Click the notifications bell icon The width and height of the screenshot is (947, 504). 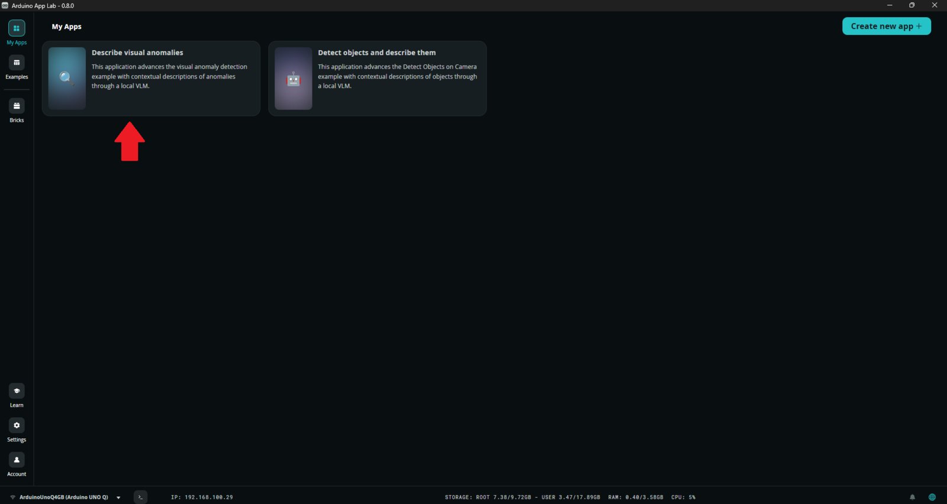(912, 497)
